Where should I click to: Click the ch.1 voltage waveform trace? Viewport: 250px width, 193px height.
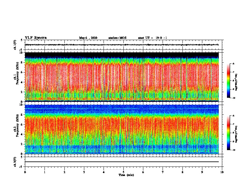pyautogui.click(x=122, y=45)
